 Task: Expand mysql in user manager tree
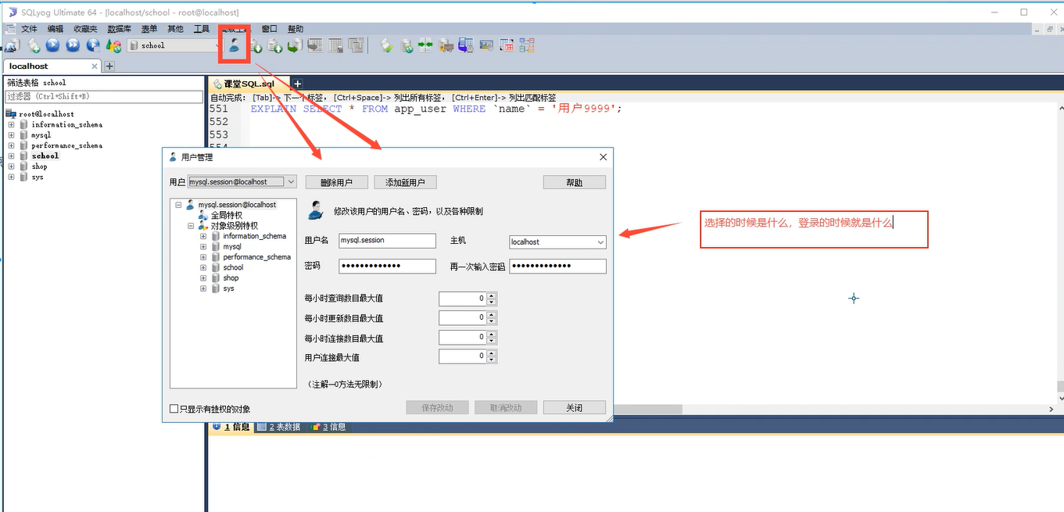click(x=203, y=246)
